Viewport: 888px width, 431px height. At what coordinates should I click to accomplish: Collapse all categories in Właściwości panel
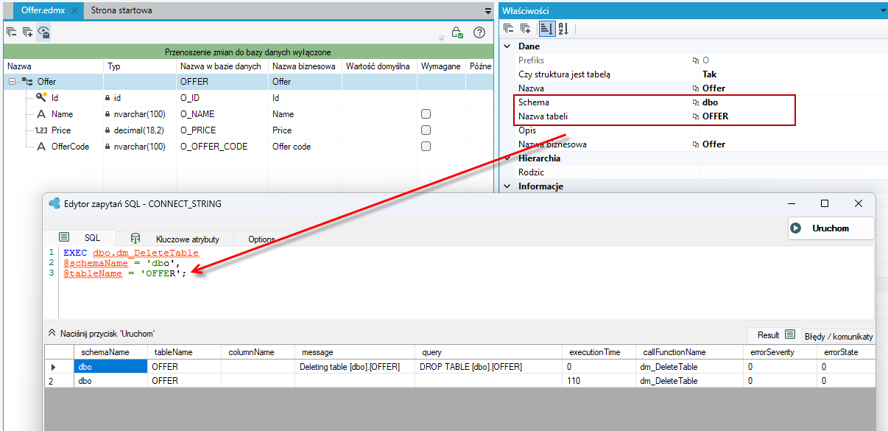pos(509,29)
